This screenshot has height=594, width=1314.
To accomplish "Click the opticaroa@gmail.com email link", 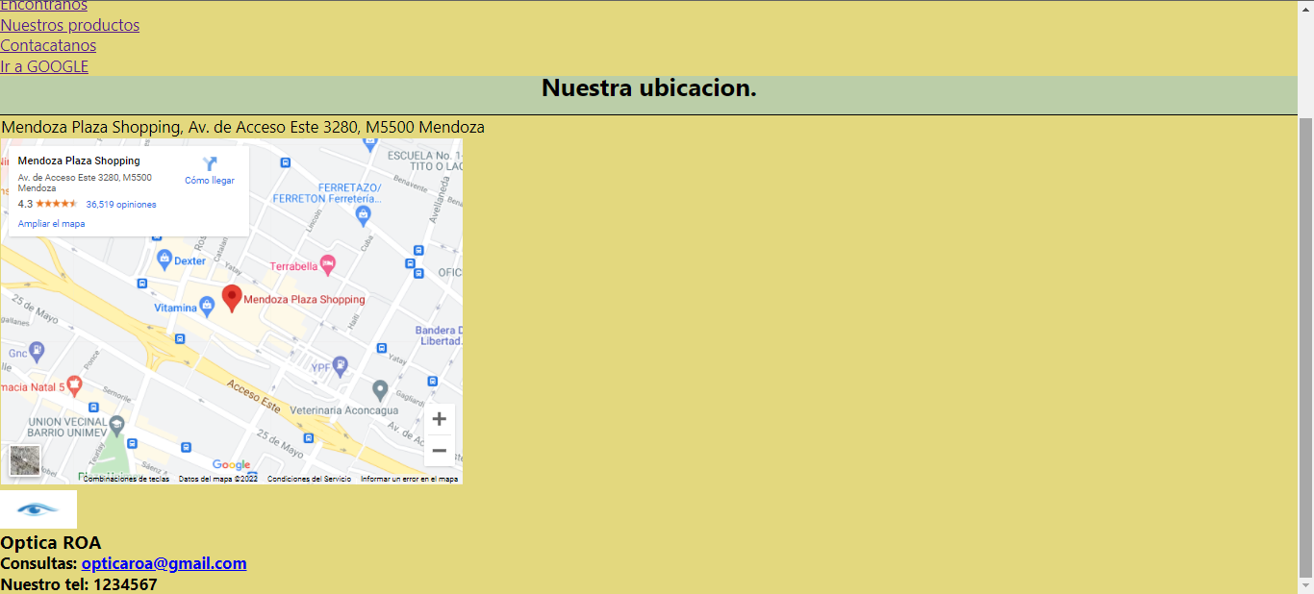I will click(x=164, y=563).
